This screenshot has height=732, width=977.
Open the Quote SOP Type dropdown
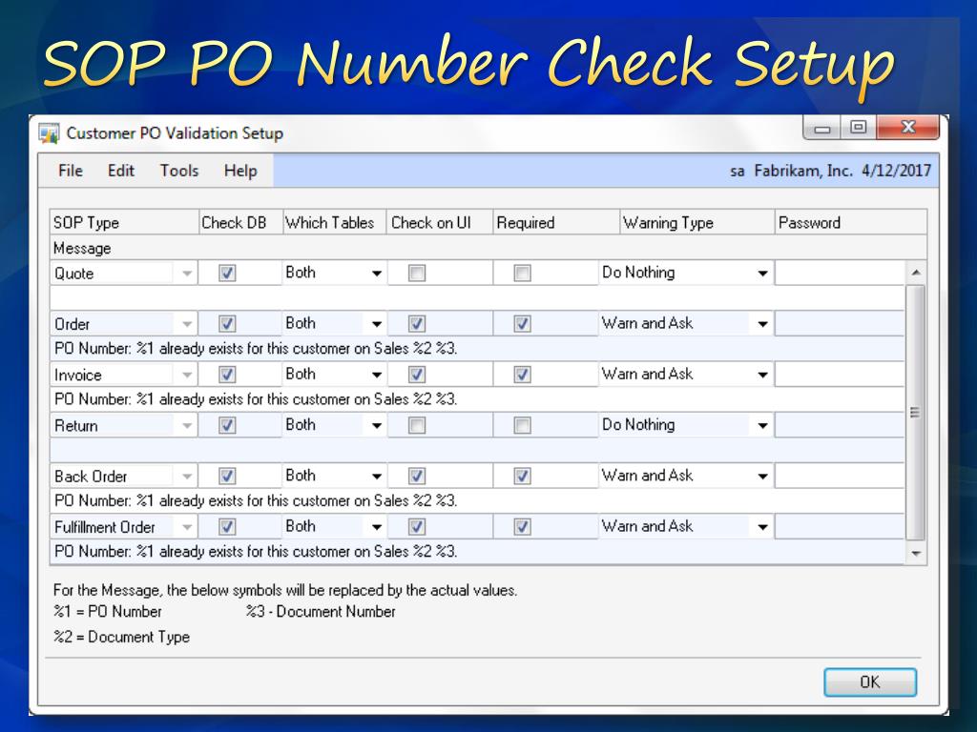(186, 274)
